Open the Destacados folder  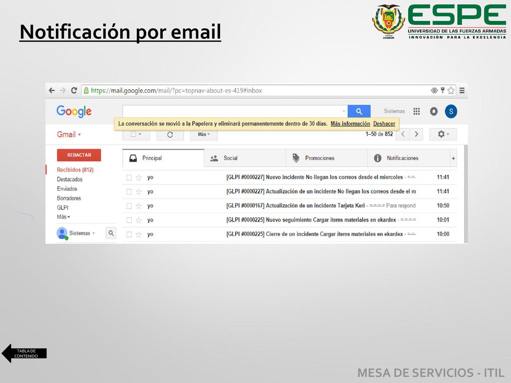pos(70,179)
